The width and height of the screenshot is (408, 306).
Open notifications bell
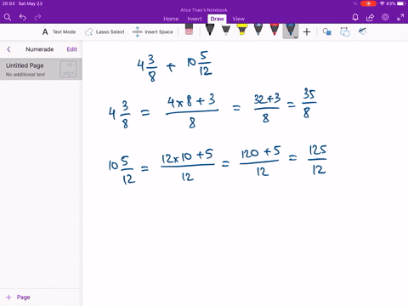pos(355,18)
